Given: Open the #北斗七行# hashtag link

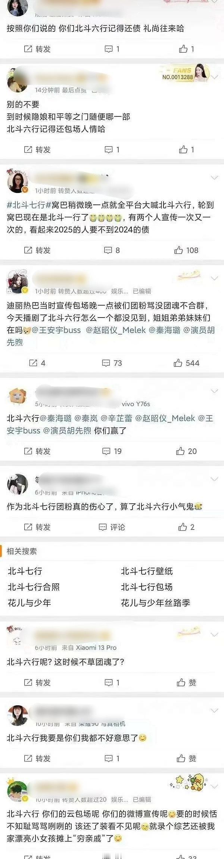Looking at the screenshot, I should (29, 205).
